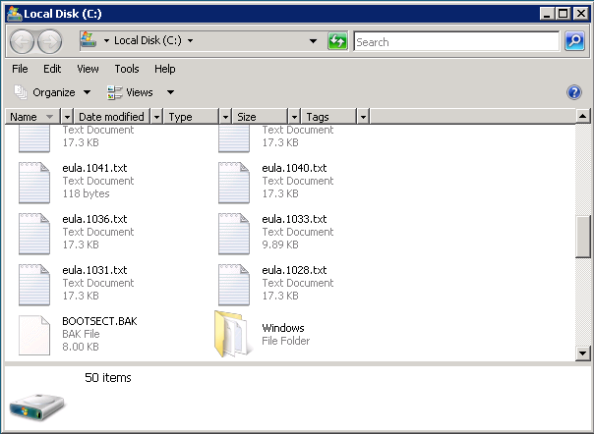Start the search with the magnifier button

pyautogui.click(x=574, y=41)
